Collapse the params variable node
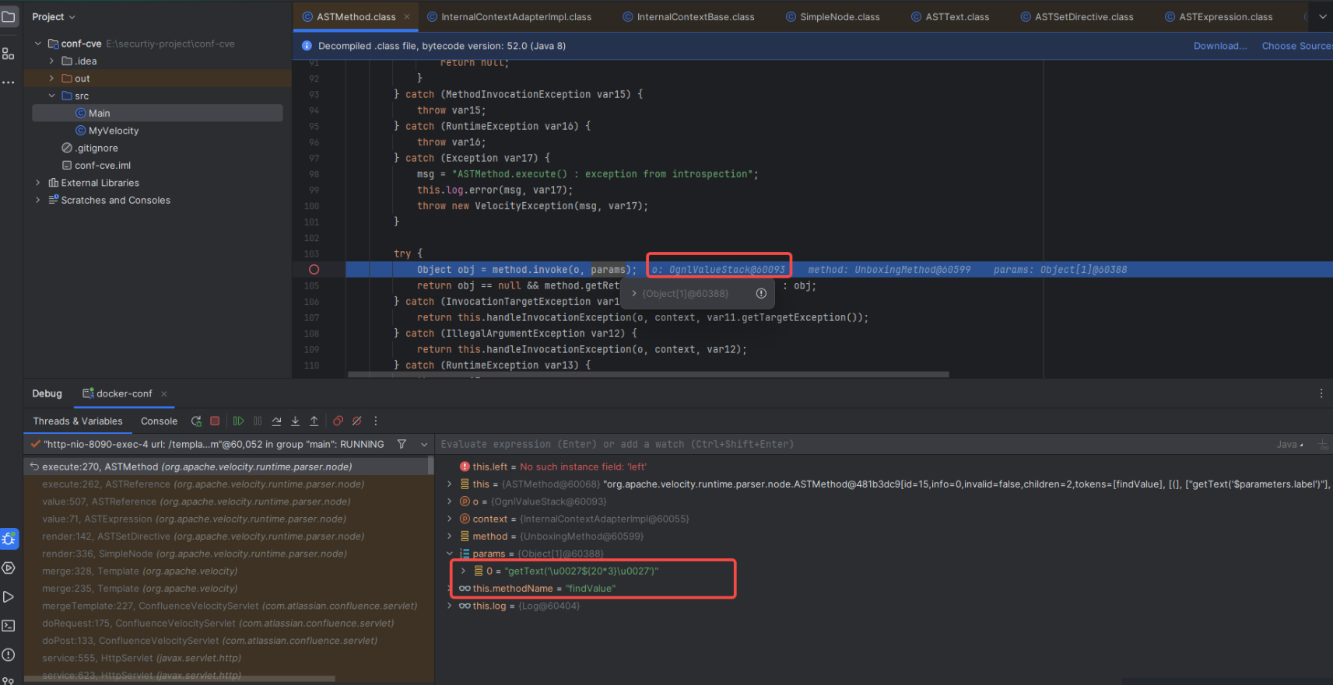The width and height of the screenshot is (1333, 685). (449, 554)
